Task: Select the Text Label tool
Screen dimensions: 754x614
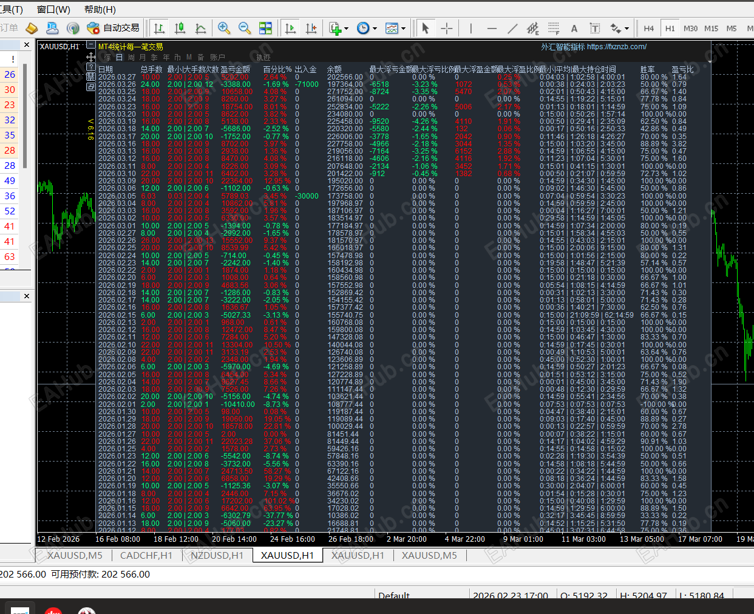Action: [595, 28]
